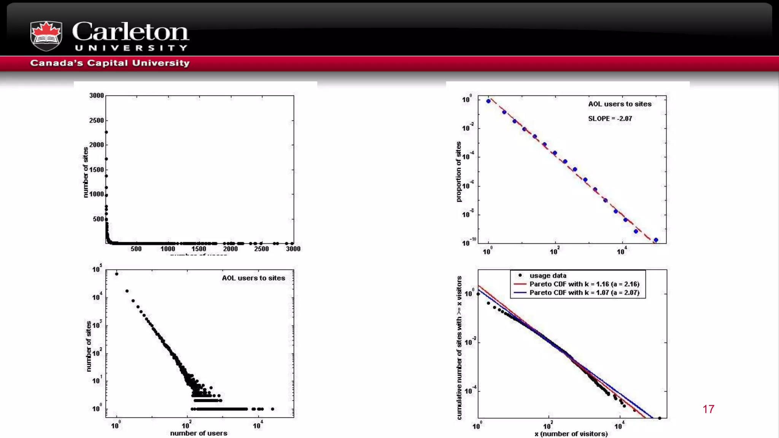Click the Carleton University wordmark text
779x438 pixels.
click(x=130, y=35)
